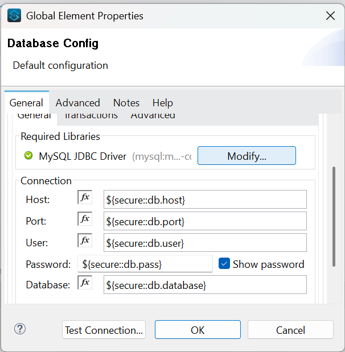
Task: Close the Global Element Properties dialog
Action: (x=329, y=16)
